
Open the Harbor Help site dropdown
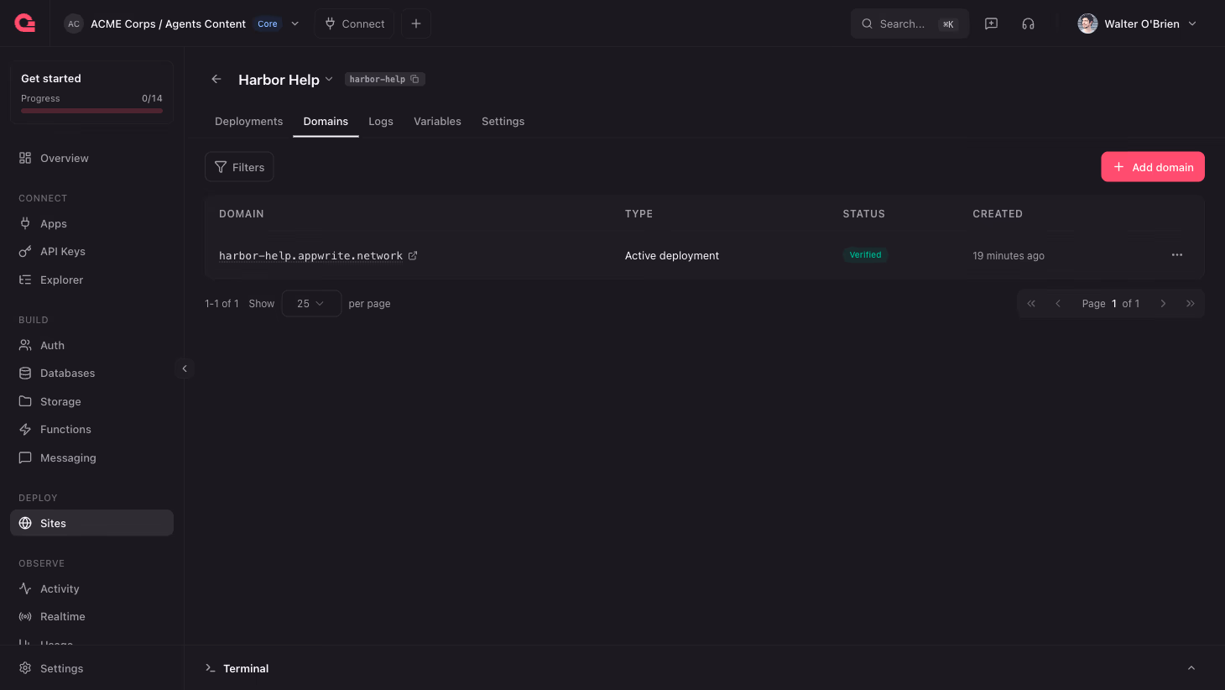pyautogui.click(x=329, y=79)
